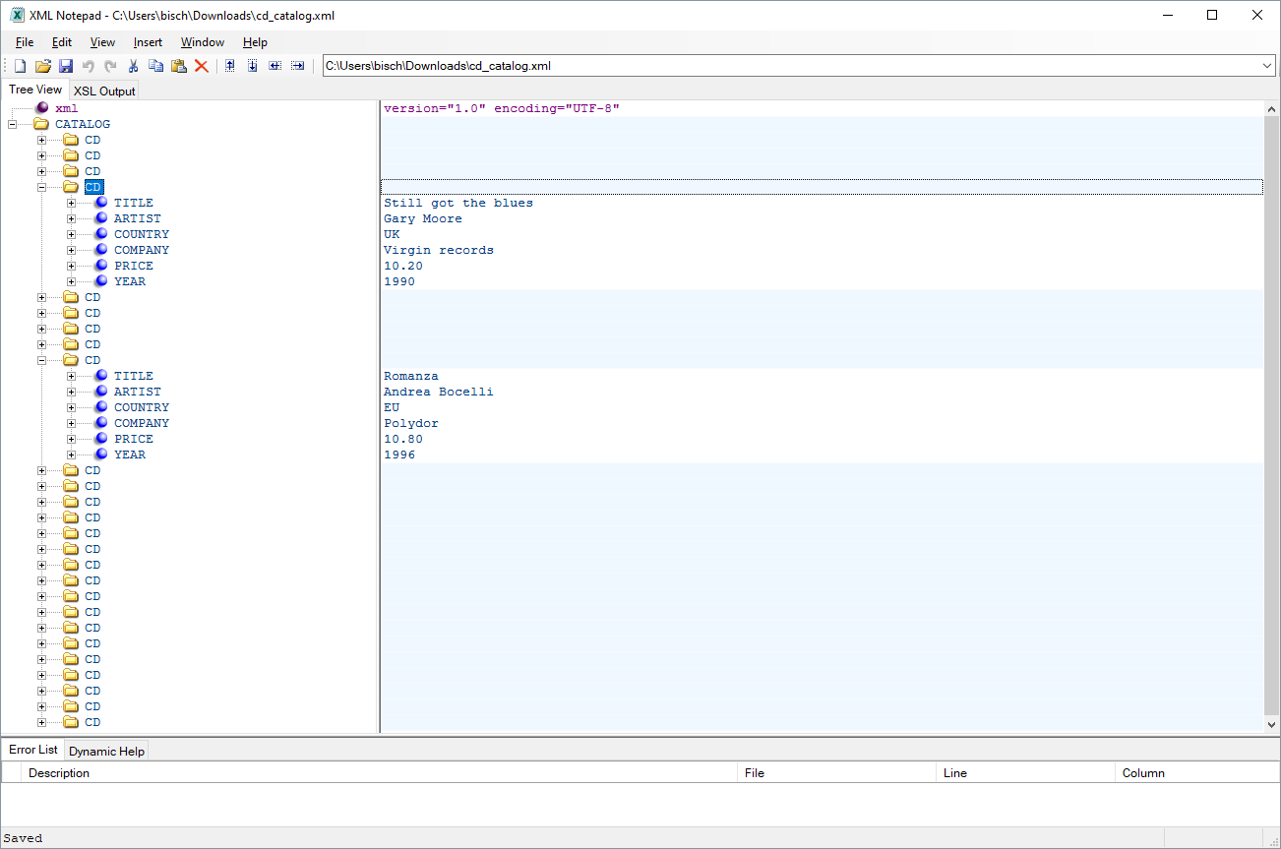Undo the last edit

[89, 65]
